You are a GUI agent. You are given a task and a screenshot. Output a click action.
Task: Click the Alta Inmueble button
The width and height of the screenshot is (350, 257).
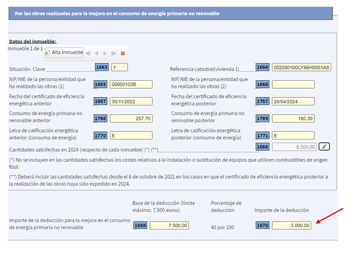[x=64, y=53]
